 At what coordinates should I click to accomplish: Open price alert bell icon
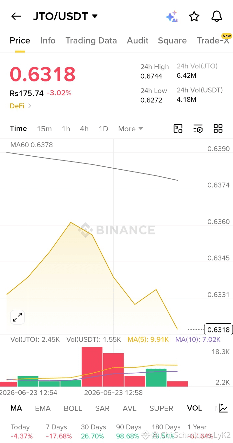(217, 16)
